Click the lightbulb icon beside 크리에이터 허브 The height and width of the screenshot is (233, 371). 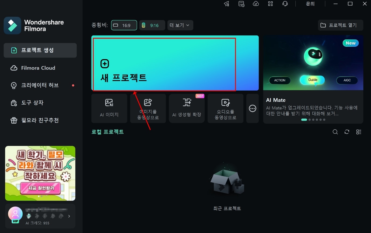click(x=14, y=85)
